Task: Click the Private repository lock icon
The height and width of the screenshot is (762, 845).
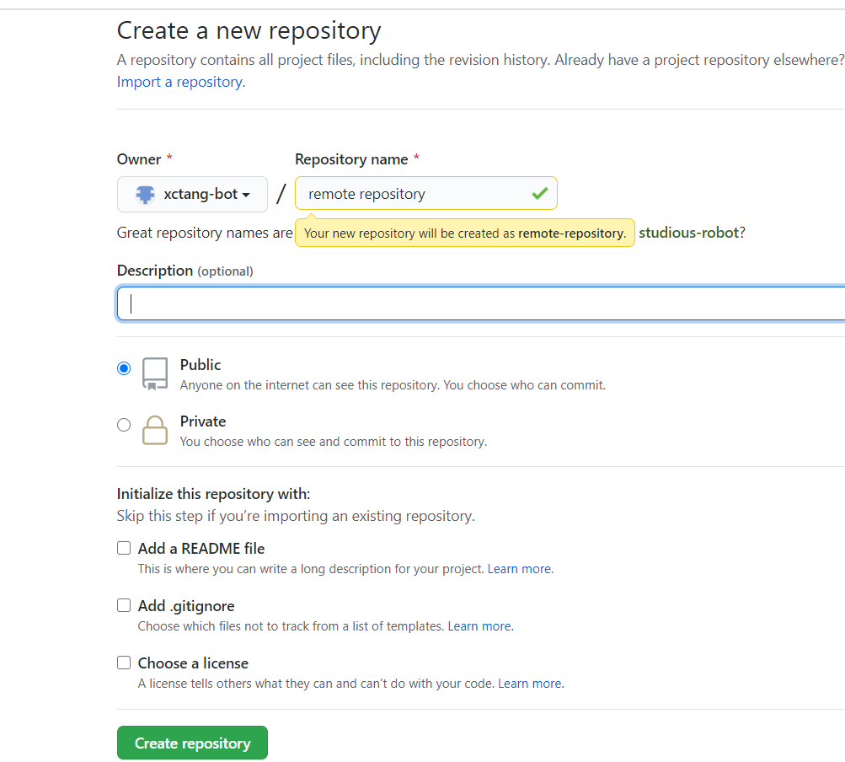Action: pos(155,430)
